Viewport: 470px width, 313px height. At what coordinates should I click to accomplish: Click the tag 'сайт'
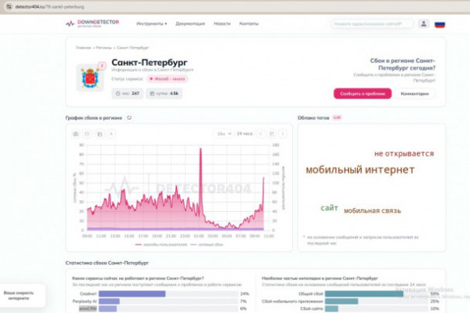coord(329,207)
